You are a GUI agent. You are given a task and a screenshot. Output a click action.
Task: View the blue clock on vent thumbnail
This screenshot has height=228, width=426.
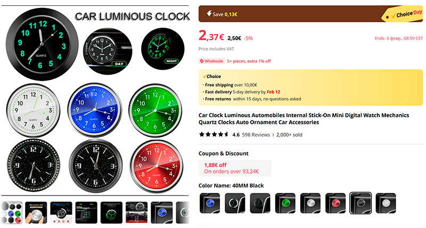(x=162, y=213)
